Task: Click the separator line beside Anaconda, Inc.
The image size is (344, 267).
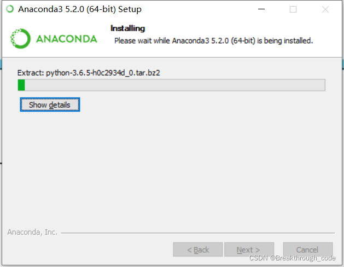Action: pyautogui.click(x=198, y=233)
